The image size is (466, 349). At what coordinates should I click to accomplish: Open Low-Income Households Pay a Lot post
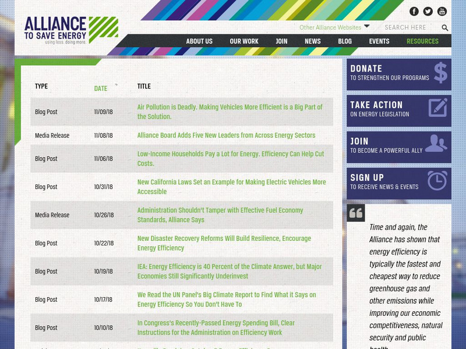(231, 158)
